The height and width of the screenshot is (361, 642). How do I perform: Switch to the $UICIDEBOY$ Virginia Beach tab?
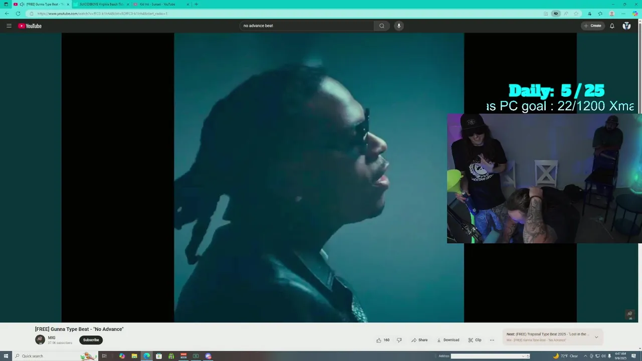(101, 4)
